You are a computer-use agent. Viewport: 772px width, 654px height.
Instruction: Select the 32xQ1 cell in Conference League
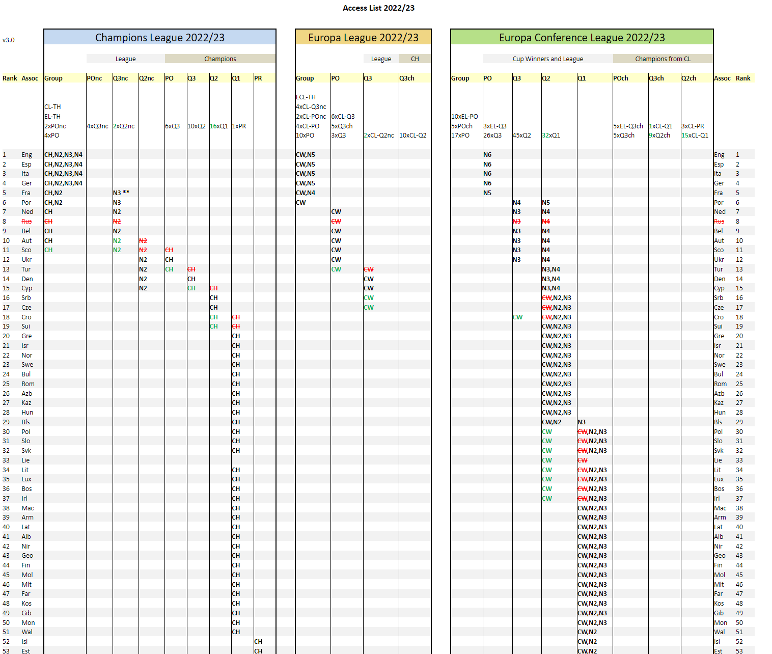[x=551, y=135]
